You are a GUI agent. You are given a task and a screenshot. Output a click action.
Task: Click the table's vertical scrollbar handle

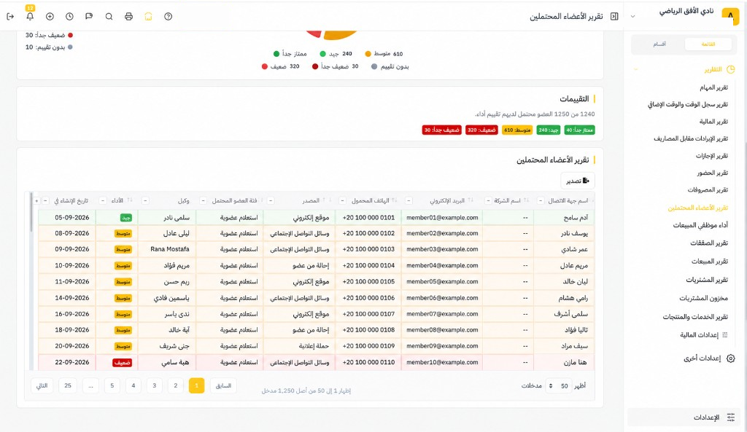tap(31, 212)
